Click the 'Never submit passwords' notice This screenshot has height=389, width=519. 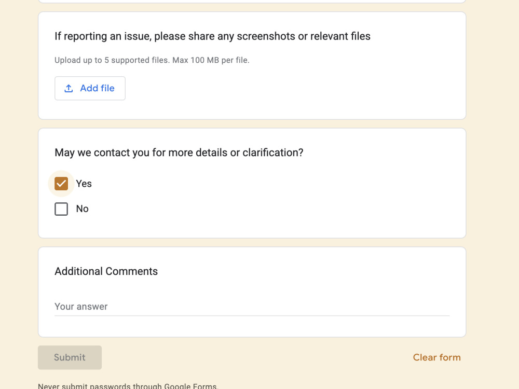point(128,386)
